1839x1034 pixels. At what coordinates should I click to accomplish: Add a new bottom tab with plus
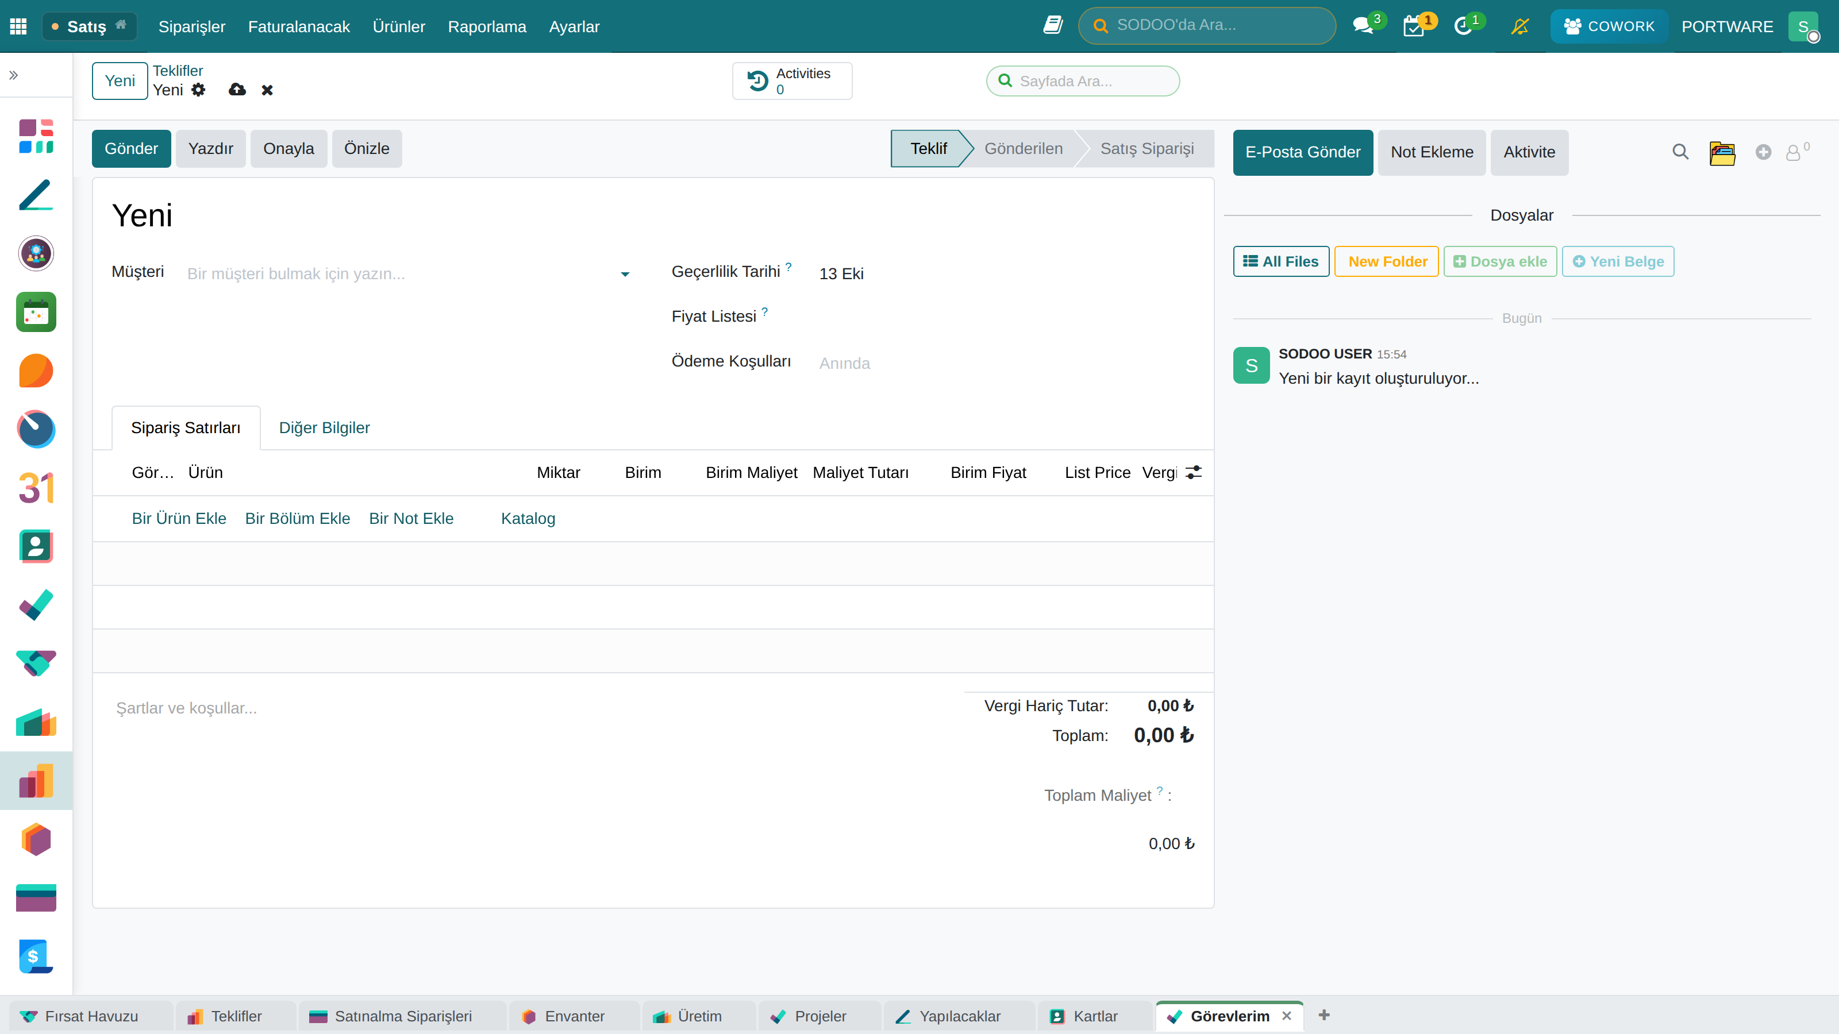coord(1324,1014)
